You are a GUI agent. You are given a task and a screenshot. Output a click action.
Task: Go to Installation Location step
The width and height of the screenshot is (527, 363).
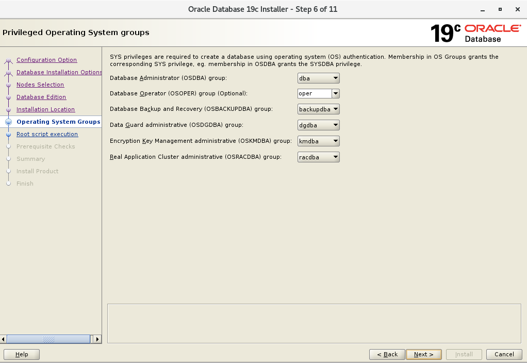(x=46, y=110)
